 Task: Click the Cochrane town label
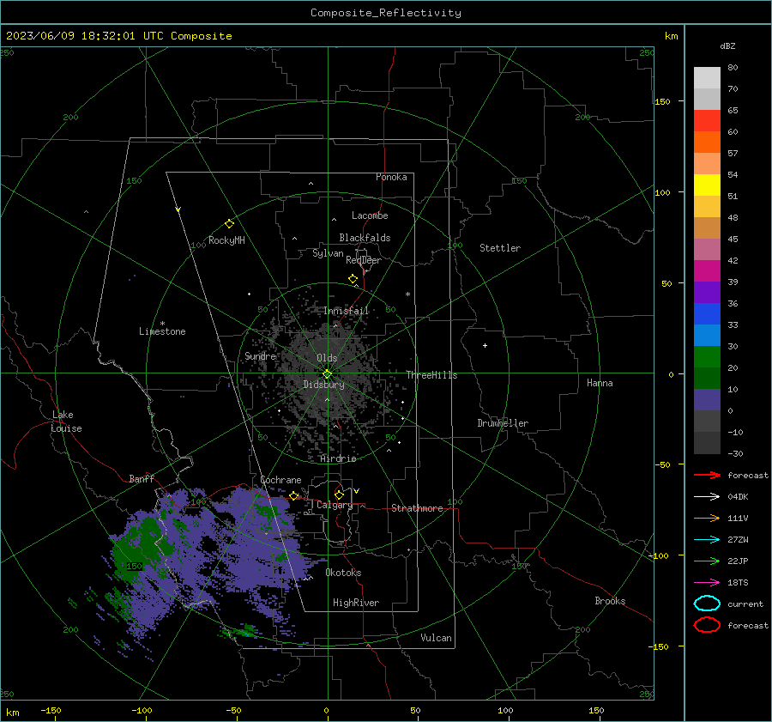[x=280, y=480]
